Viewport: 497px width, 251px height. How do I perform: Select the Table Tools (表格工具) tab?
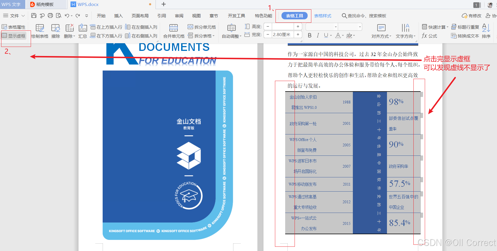tap(295, 16)
